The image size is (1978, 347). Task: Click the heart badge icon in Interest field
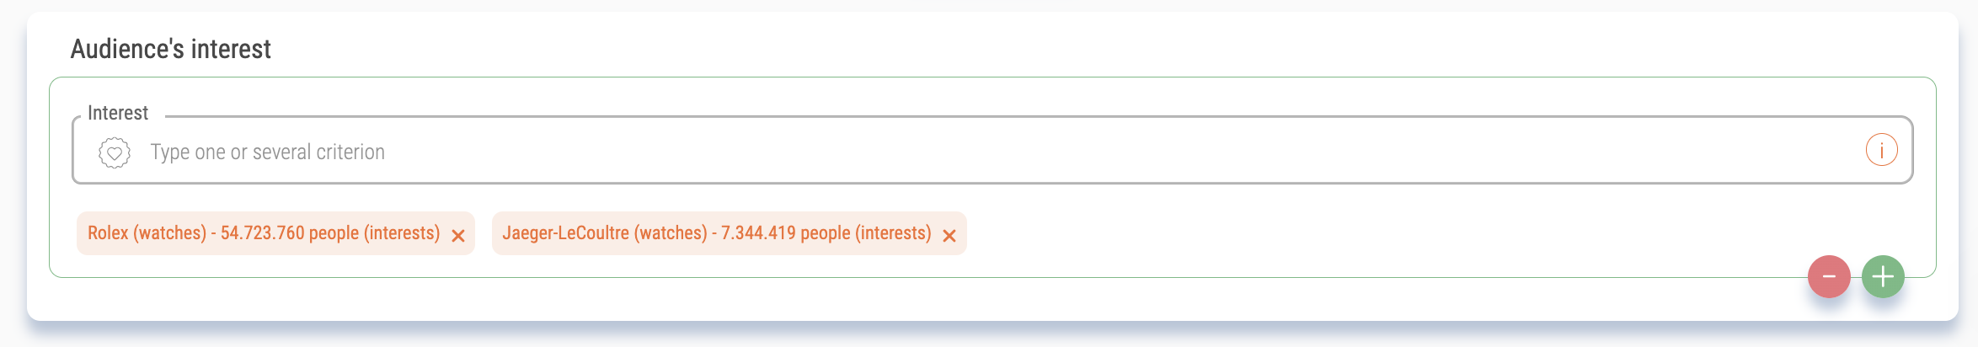click(115, 152)
